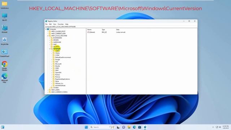Launch Google Chrome from the desktop
This screenshot has width=231, height=130.
coord(5,66)
